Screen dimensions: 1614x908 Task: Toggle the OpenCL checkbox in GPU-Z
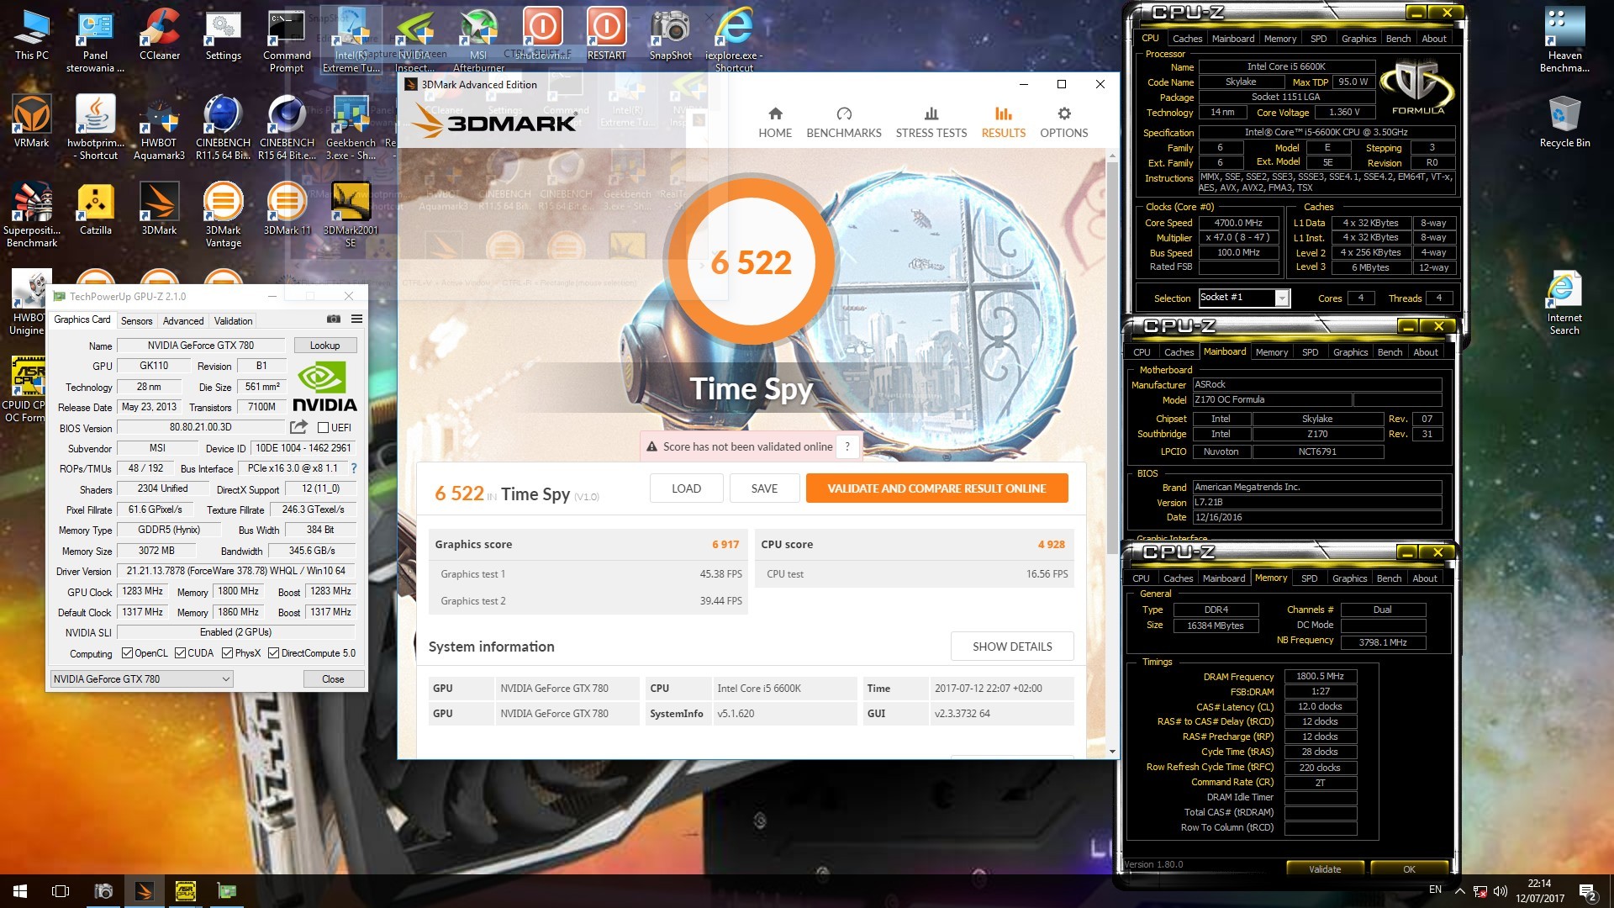click(x=127, y=653)
